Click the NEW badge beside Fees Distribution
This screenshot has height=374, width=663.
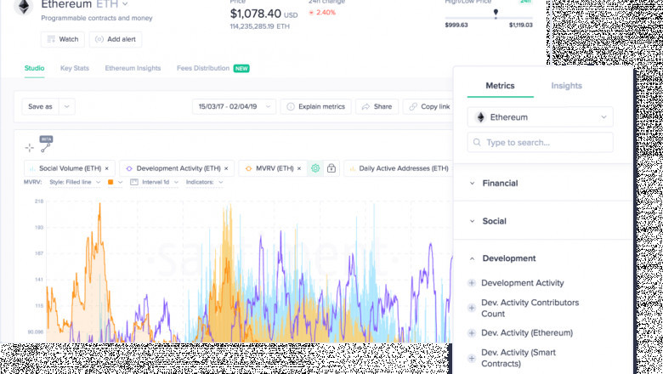(x=241, y=69)
